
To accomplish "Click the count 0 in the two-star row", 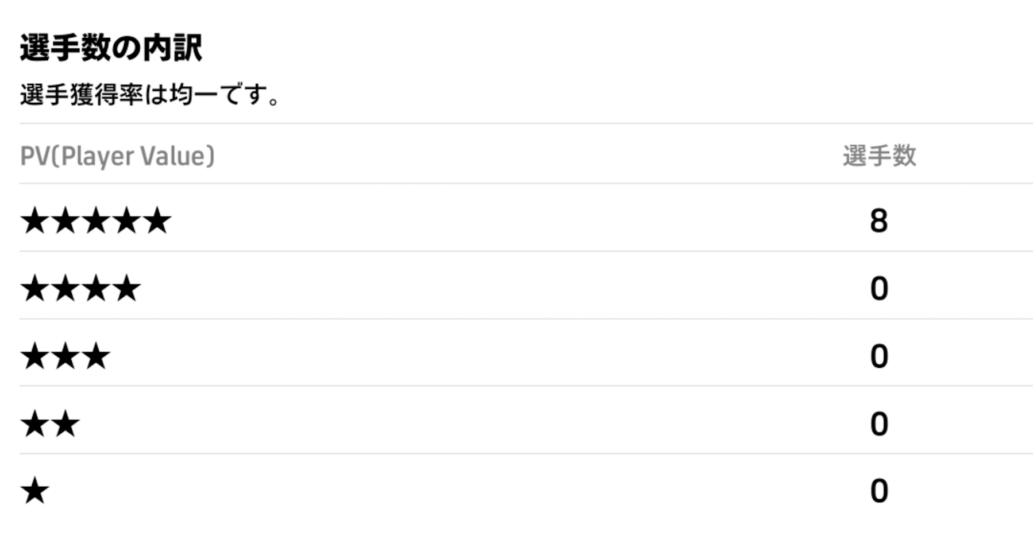I will pos(878,424).
